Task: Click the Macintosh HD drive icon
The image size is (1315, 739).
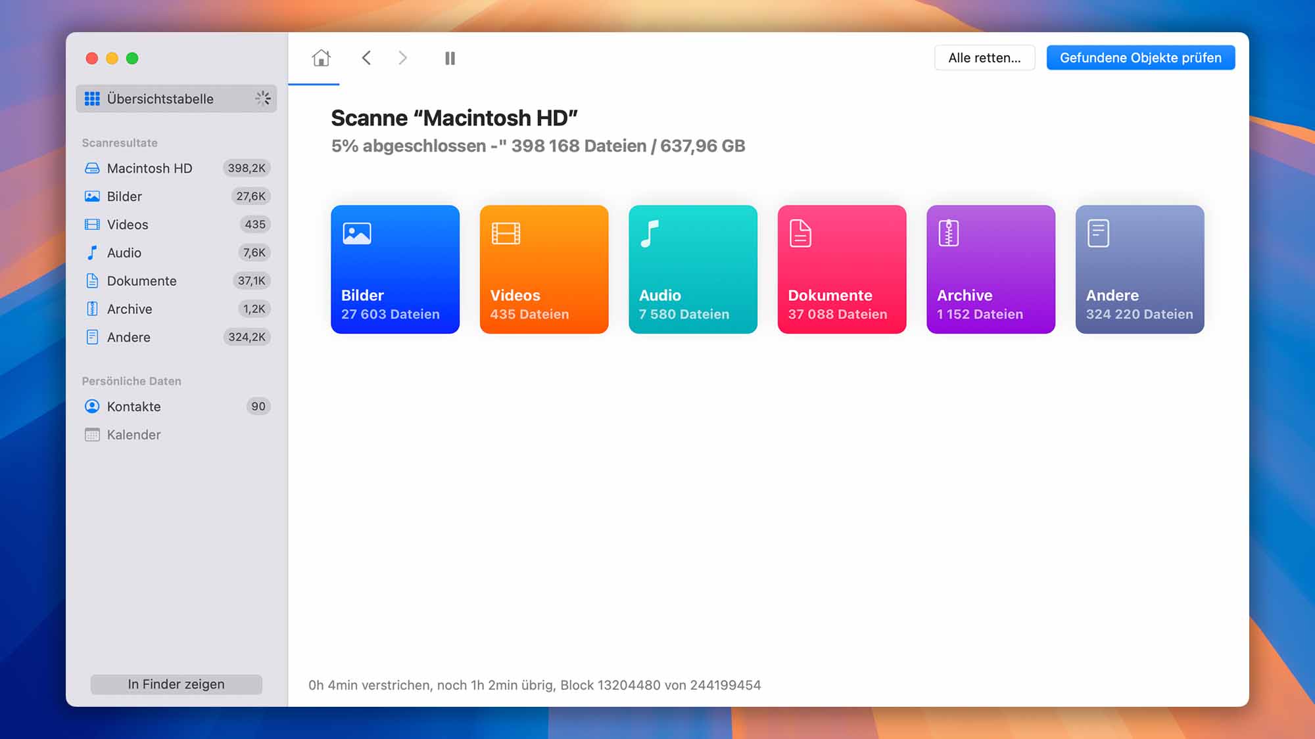Action: click(92, 168)
